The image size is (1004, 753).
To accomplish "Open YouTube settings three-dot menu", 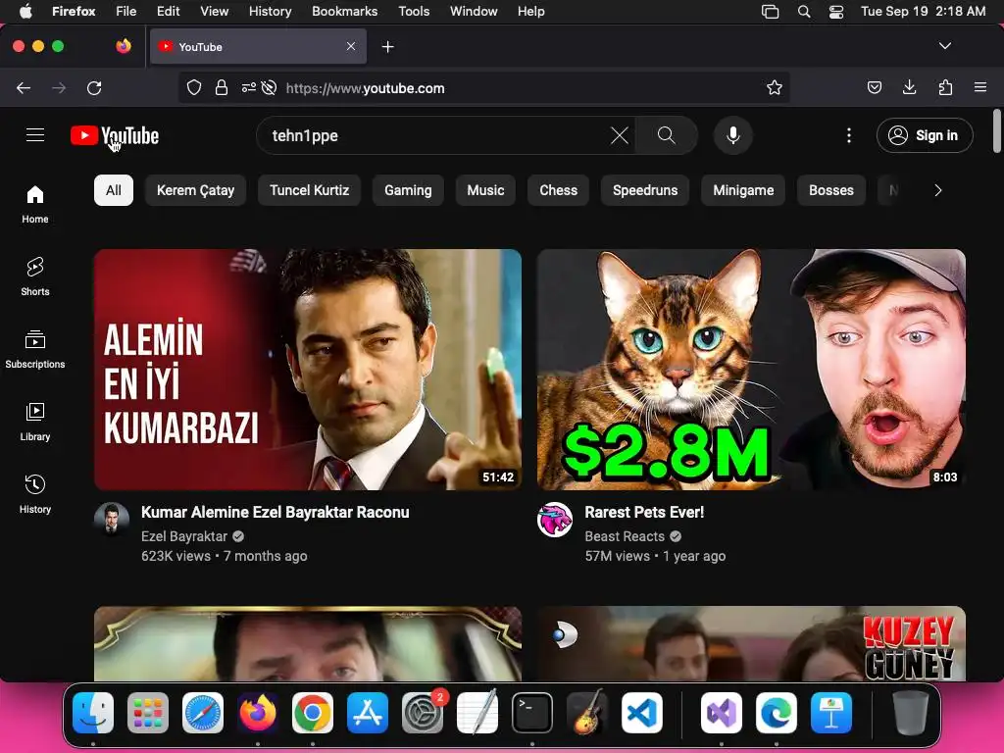I will [x=849, y=135].
